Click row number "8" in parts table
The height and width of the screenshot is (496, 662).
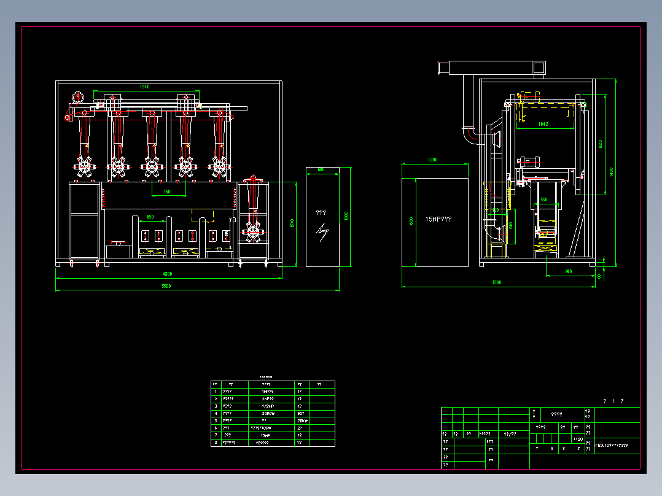click(x=216, y=443)
